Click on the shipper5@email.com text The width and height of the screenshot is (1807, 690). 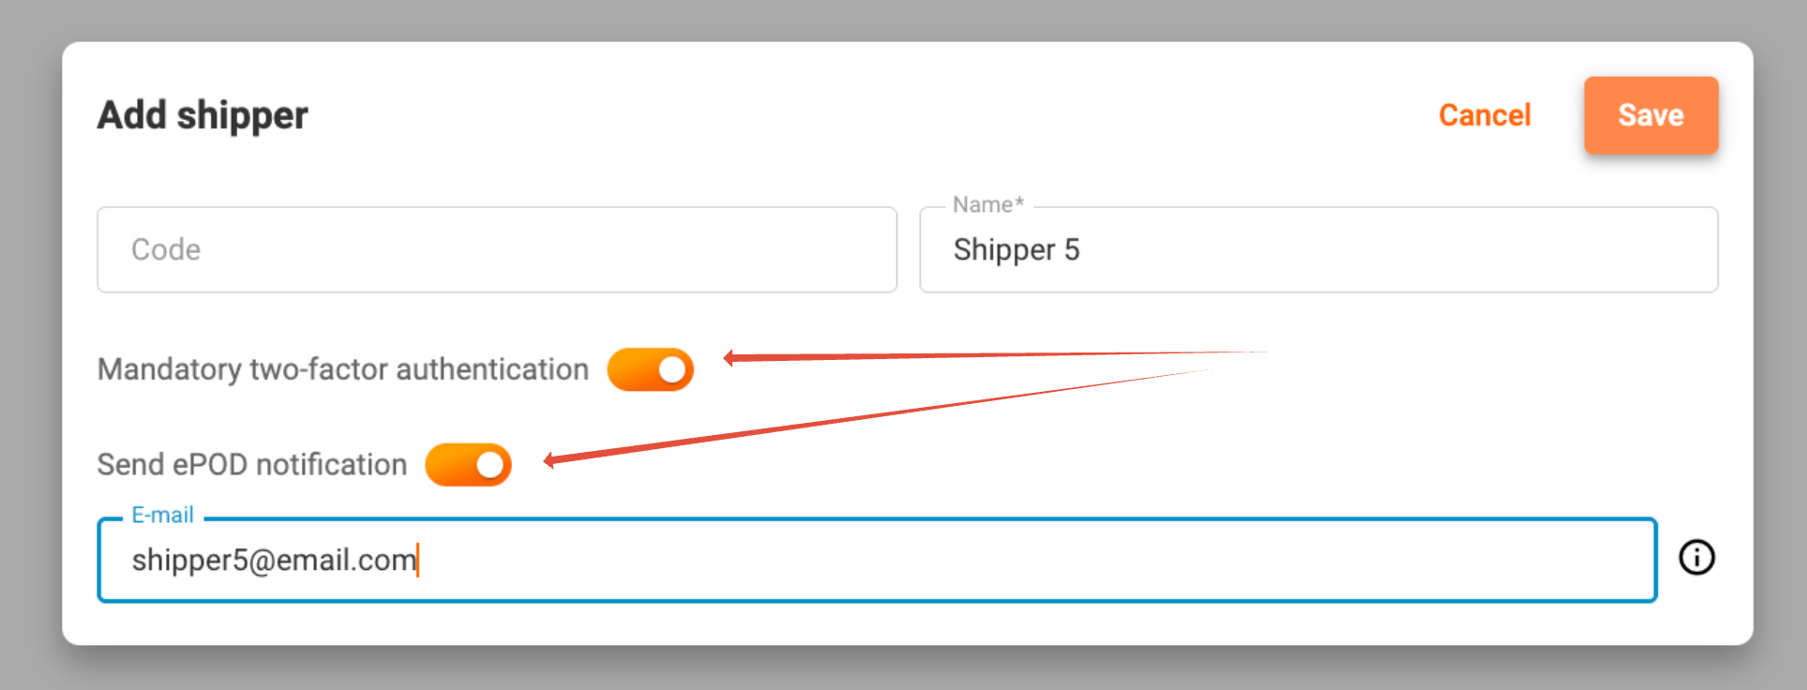[274, 560]
